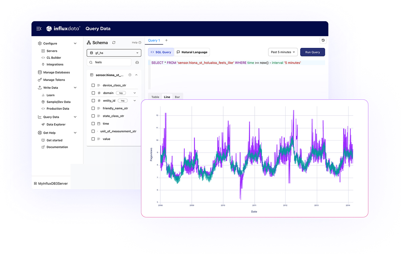Switch to the Bar chart tab
401x254 pixels.
click(x=177, y=97)
